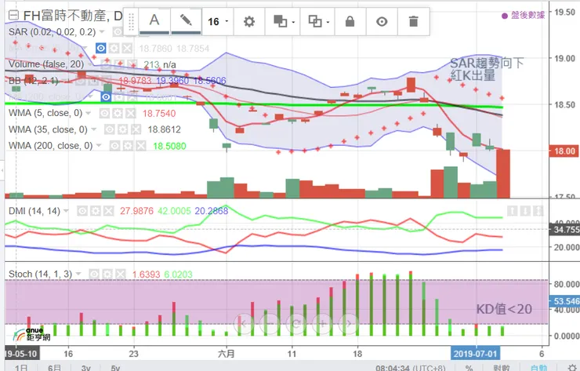Screen dimensions: 580x371
Task: Remove hidden MA indicator row 18.7860
Action: 127,48
